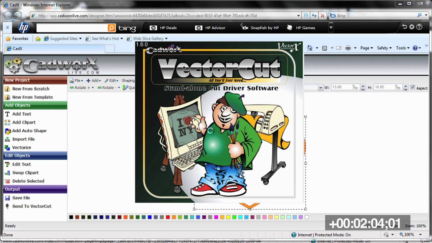
Task: Click the HP logo in toolbar
Action: point(23,28)
